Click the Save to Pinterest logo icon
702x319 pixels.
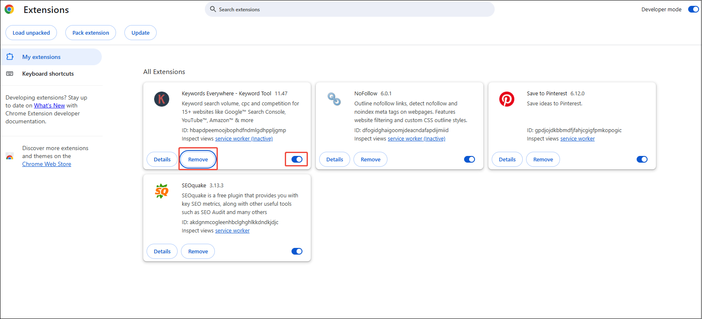click(507, 99)
